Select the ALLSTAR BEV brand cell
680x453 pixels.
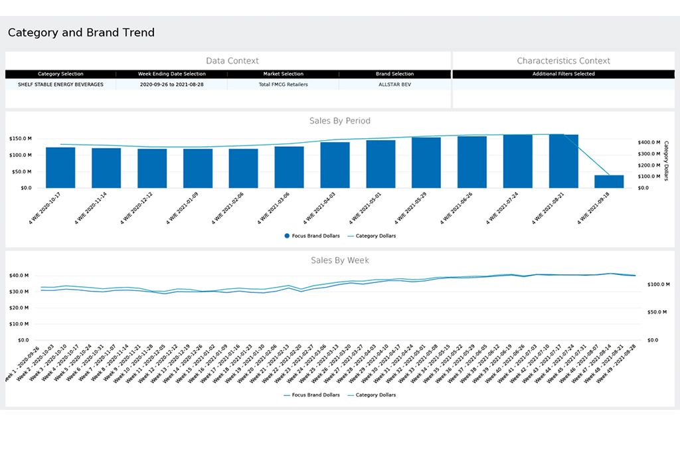click(394, 84)
